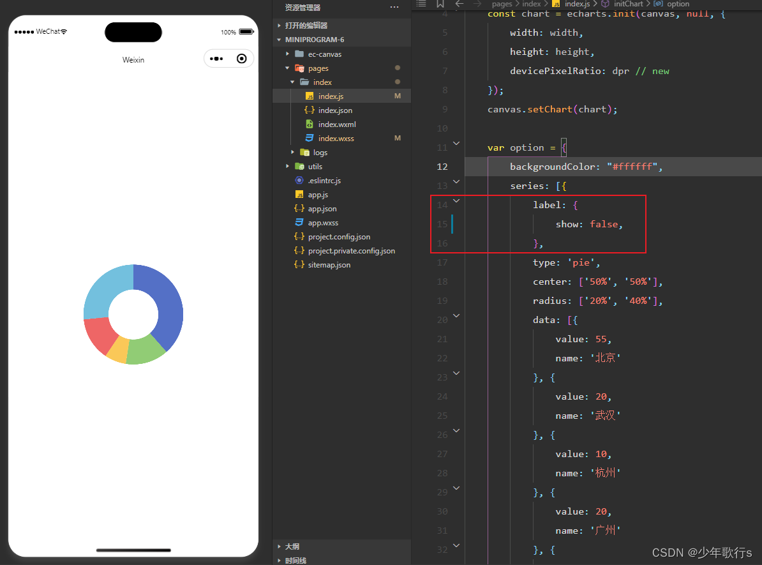
Task: Navigate forward with editor right arrow
Action: click(x=477, y=4)
